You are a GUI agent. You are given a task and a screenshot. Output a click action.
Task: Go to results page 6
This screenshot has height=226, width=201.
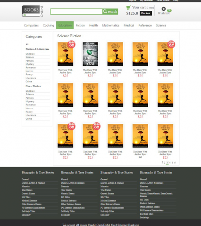click(x=175, y=163)
